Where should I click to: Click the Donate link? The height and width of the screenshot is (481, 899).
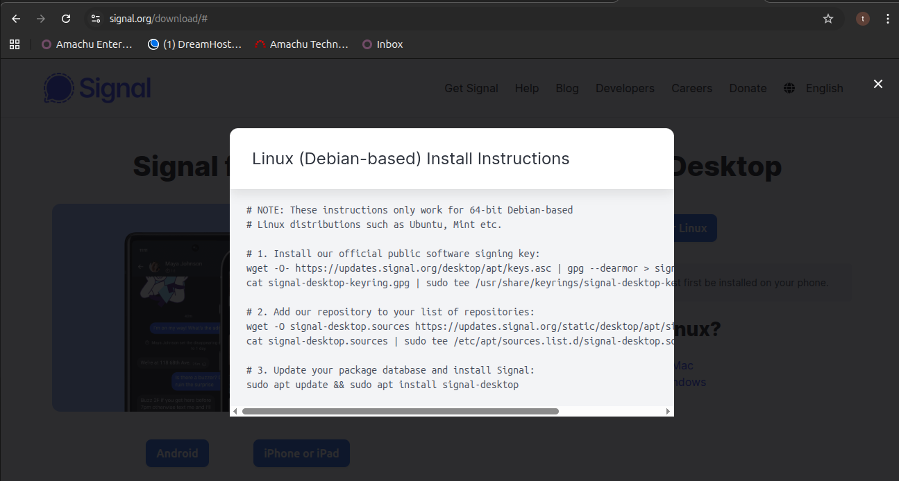pyautogui.click(x=748, y=88)
